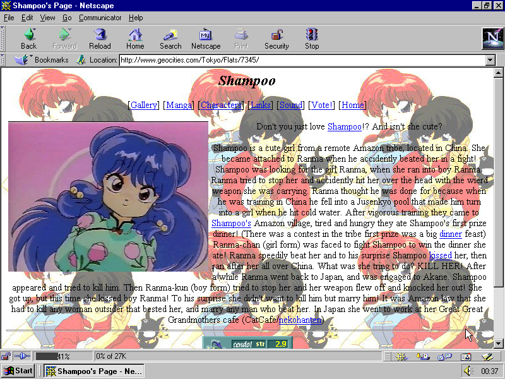
Task: Collapse the navigation toolbar using its grip
Action: (x=3, y=39)
